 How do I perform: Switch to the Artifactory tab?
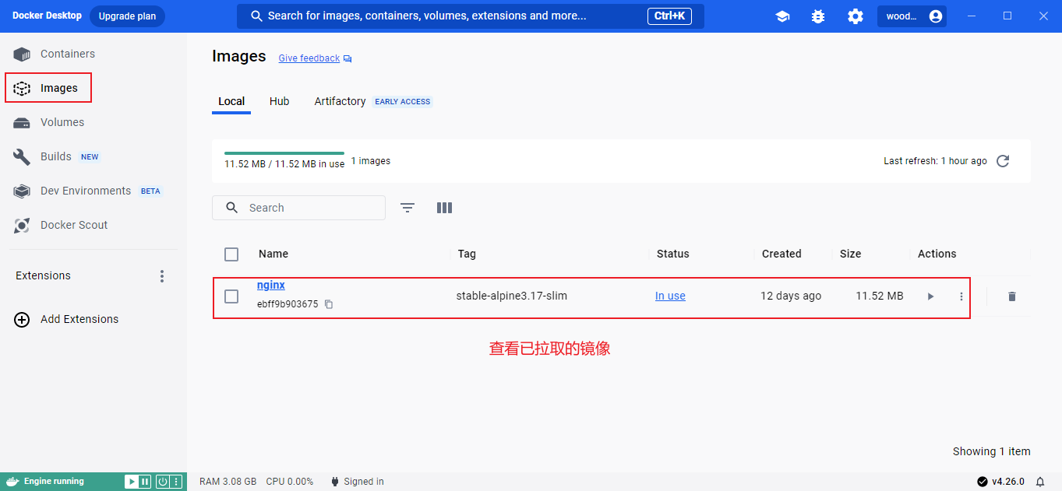[340, 101]
